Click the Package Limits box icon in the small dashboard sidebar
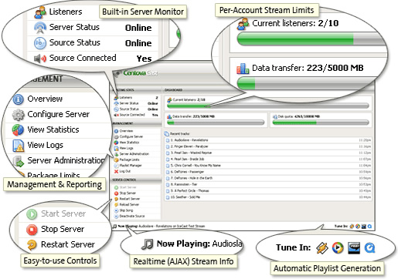 click(116, 160)
